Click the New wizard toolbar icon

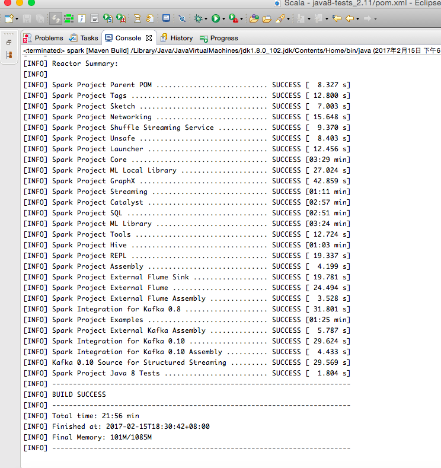9,19
